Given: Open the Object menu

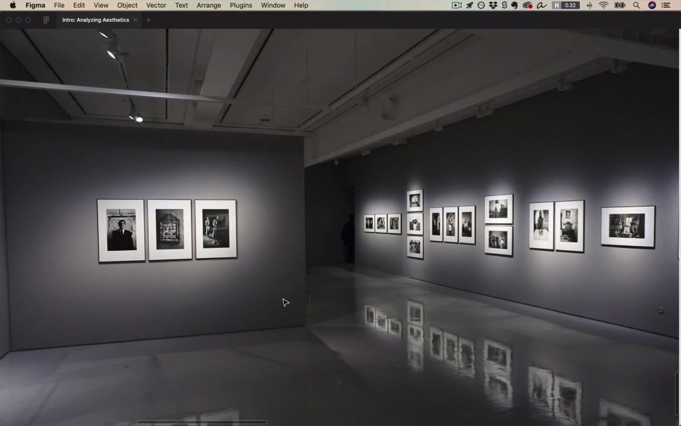Looking at the screenshot, I should point(127,5).
